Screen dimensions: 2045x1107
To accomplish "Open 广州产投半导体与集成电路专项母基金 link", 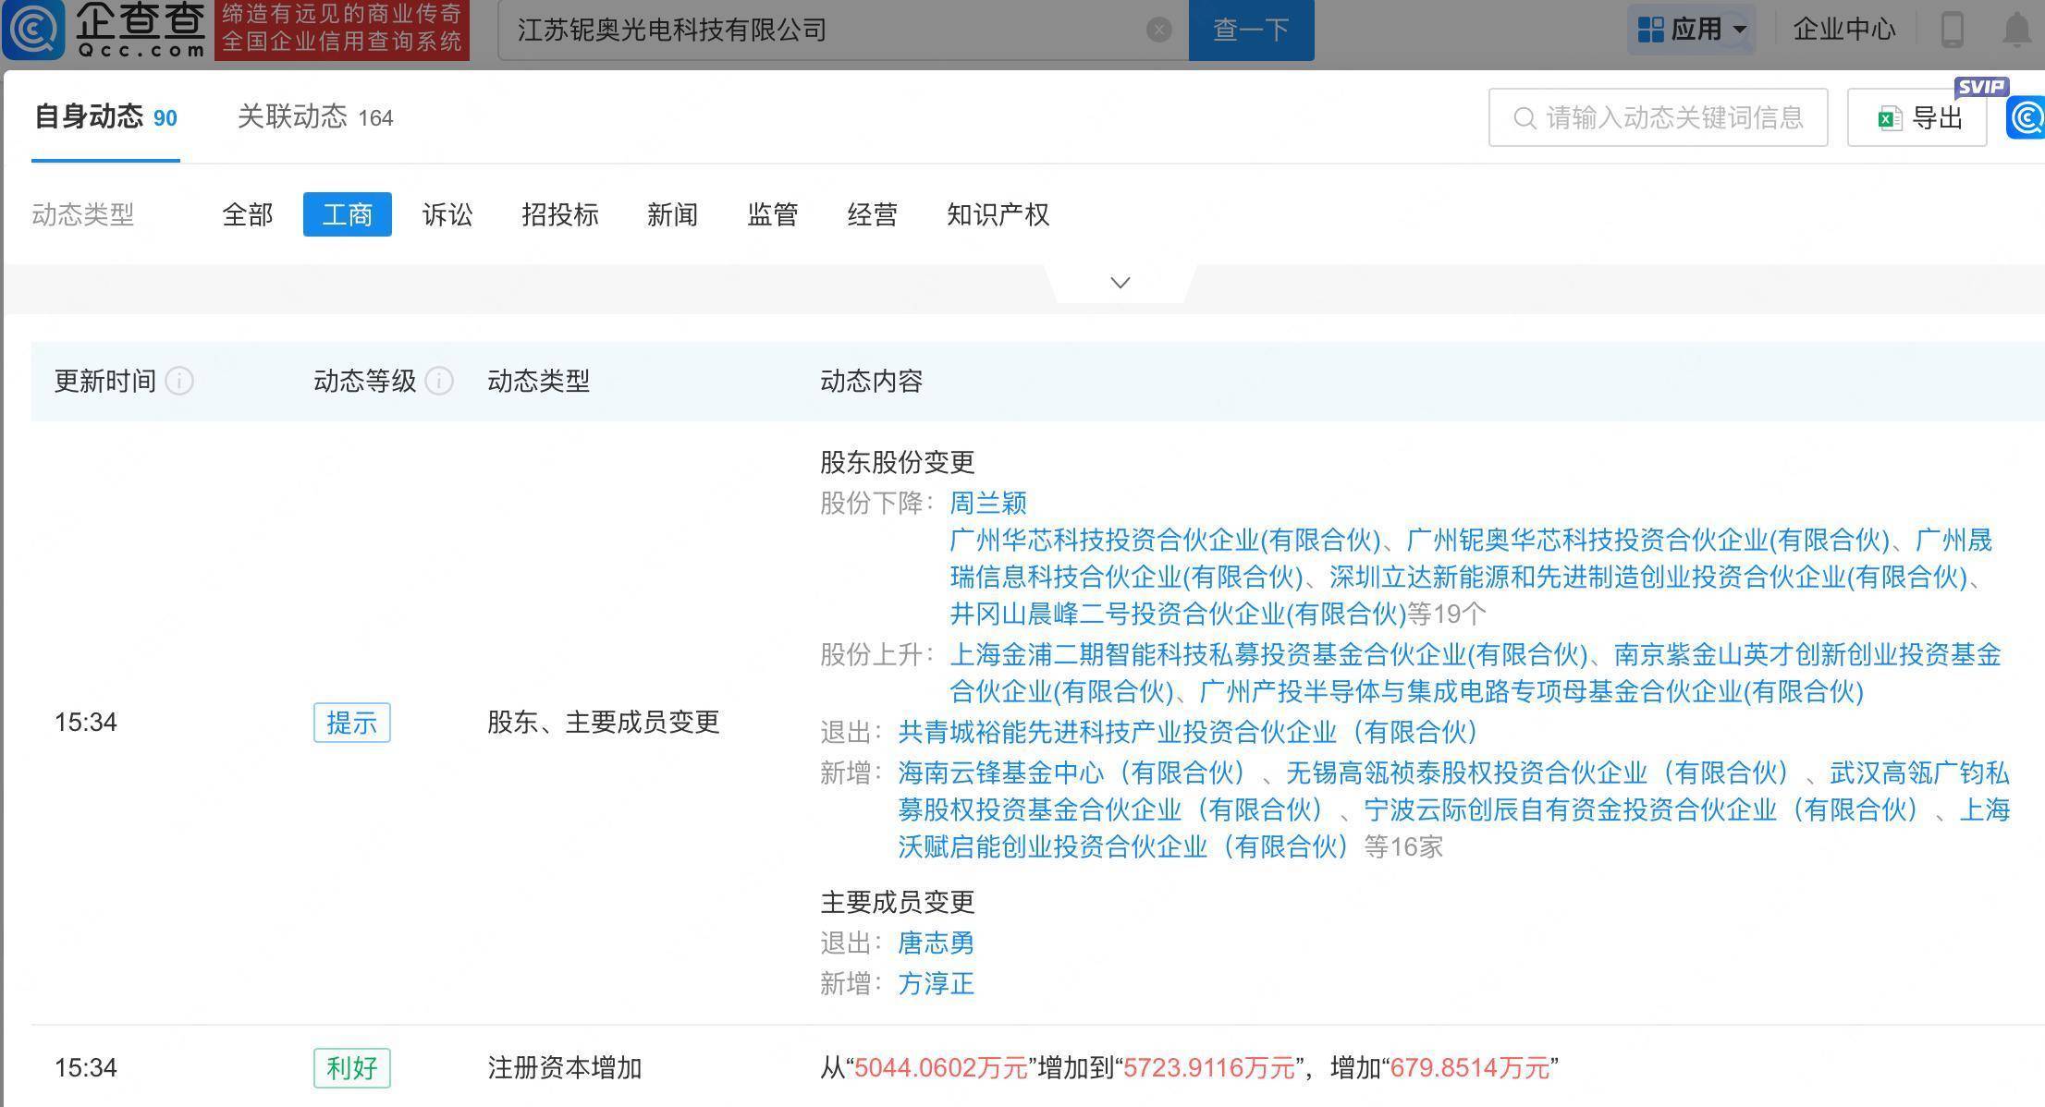I will click(x=1531, y=691).
